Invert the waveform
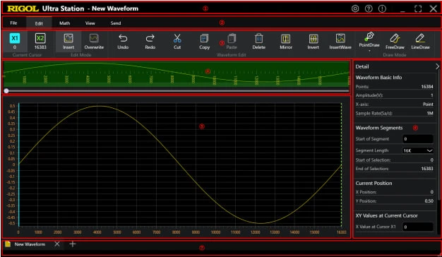This screenshot has height=257, width=442. [x=313, y=42]
